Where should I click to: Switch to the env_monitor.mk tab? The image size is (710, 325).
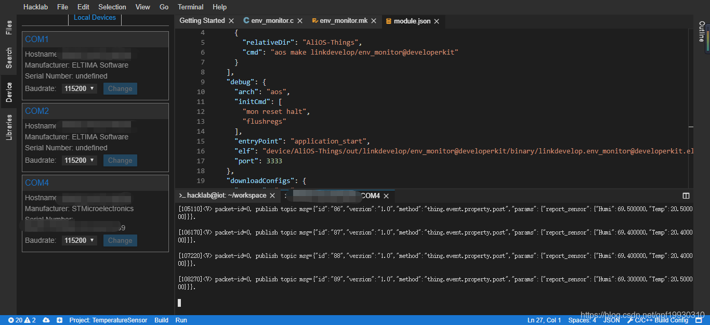click(344, 21)
